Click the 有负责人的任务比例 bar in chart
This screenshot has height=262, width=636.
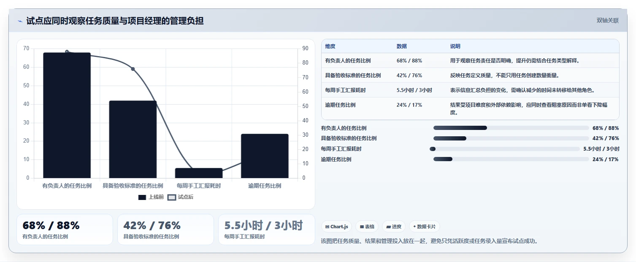point(67,115)
